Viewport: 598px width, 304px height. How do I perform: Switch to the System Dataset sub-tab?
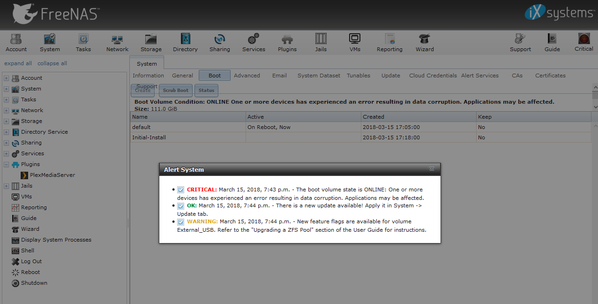click(x=319, y=76)
